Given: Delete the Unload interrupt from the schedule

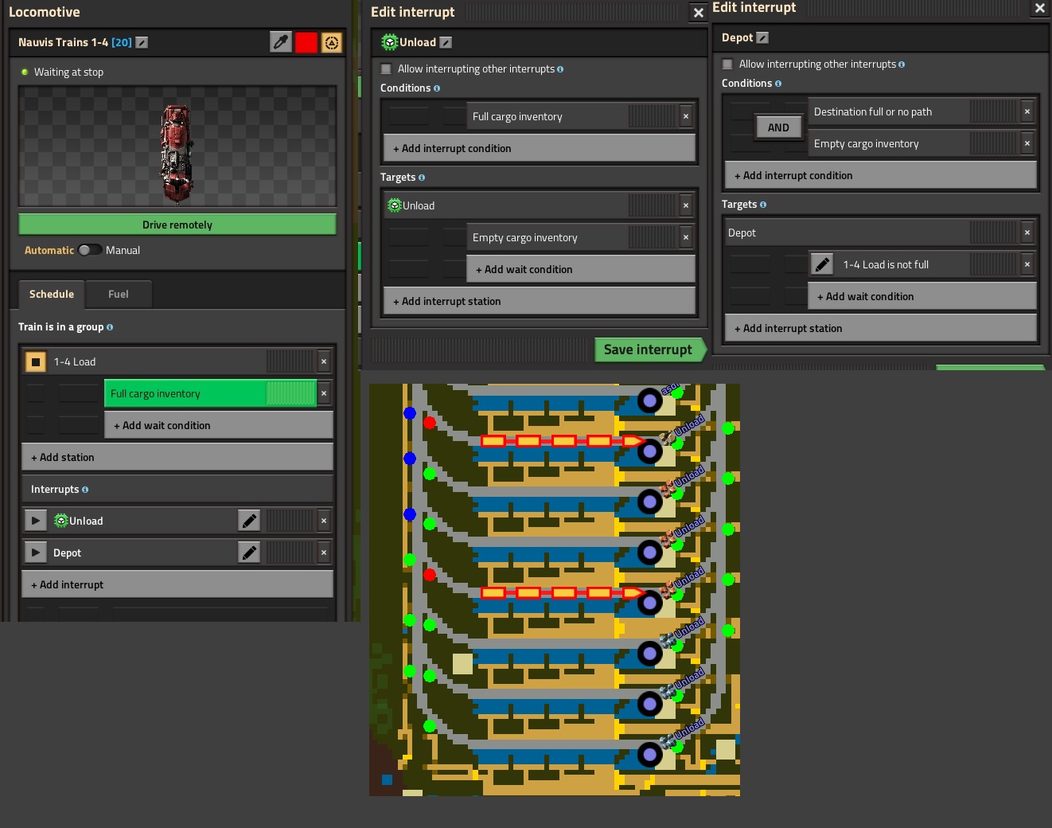Looking at the screenshot, I should click(x=324, y=521).
